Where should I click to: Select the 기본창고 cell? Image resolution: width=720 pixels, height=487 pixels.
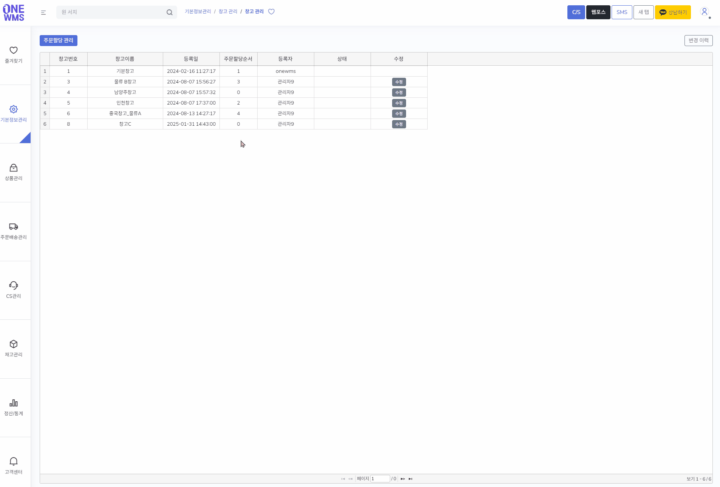tap(125, 71)
